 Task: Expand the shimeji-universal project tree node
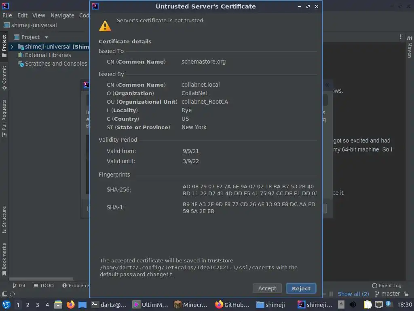click(x=12, y=47)
